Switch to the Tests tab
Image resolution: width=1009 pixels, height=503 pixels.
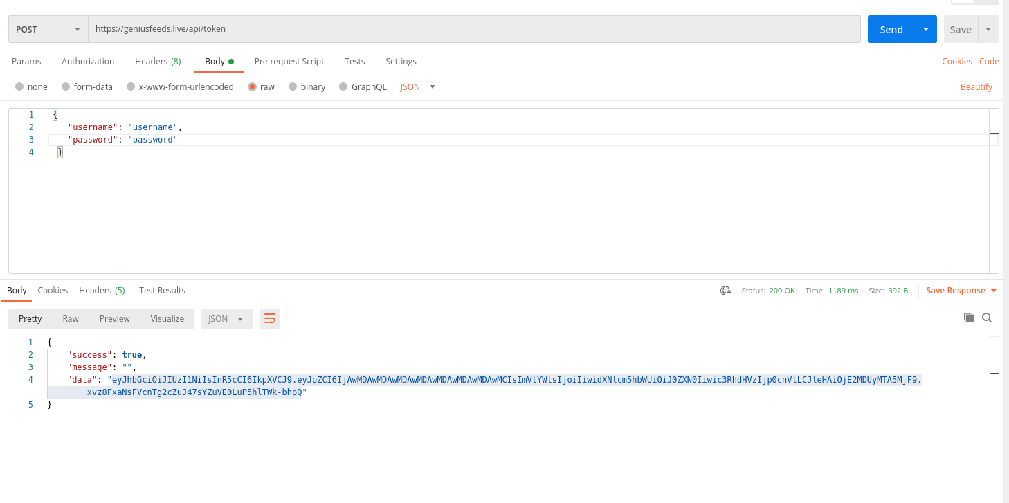(354, 61)
